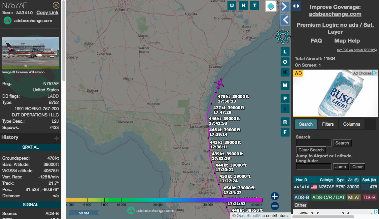Select the AA3410 aircraft table row
This screenshot has height=219, width=379.
335,187
